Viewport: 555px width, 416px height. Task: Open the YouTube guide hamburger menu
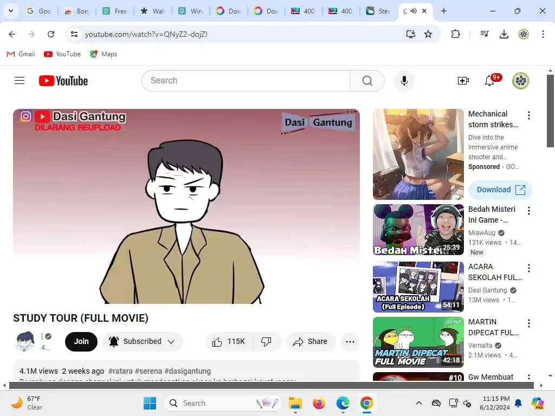point(20,81)
